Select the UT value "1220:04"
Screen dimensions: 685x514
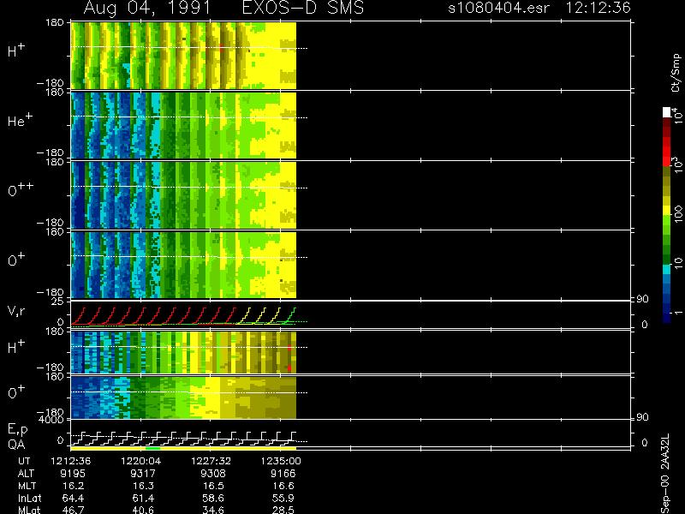tap(140, 461)
